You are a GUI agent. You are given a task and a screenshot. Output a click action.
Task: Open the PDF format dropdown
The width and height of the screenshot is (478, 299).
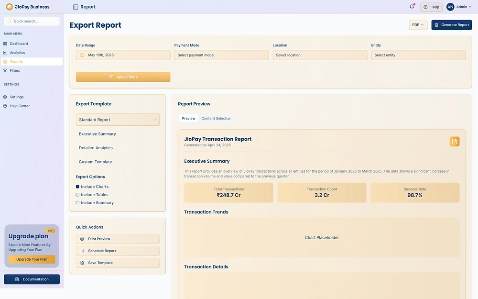(418, 25)
